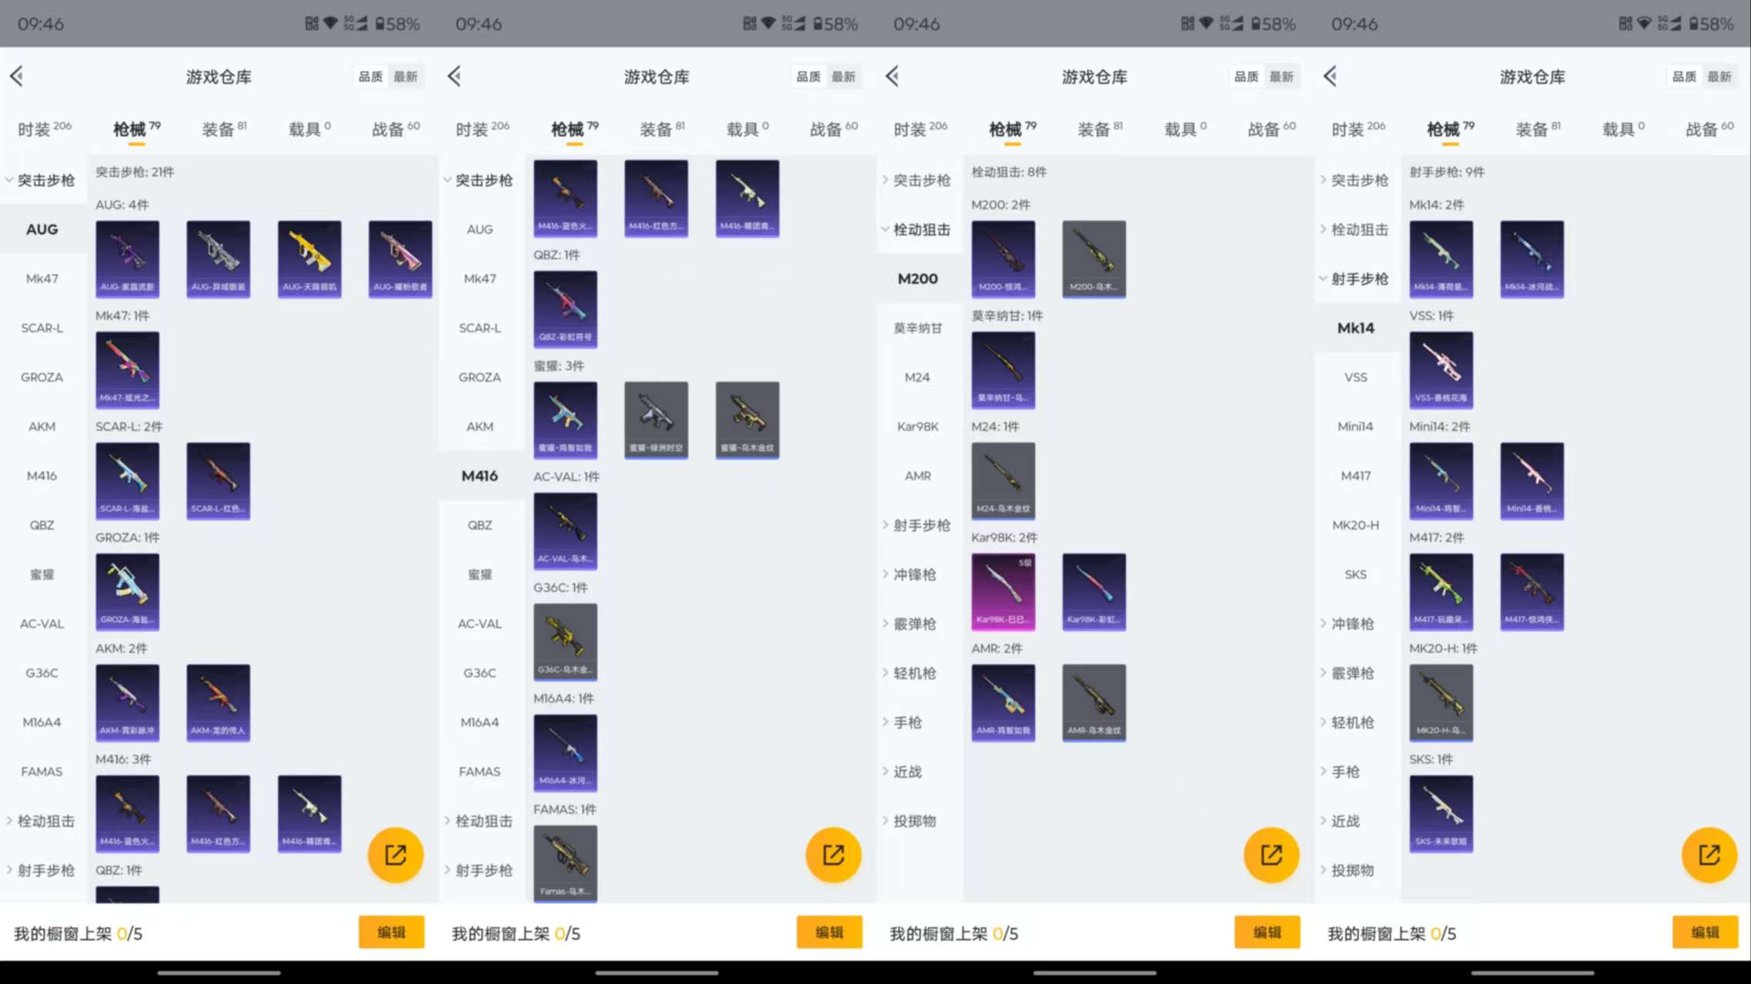This screenshot has width=1751, height=984.
Task: Switch sorting to 品质
Action: click(x=370, y=76)
